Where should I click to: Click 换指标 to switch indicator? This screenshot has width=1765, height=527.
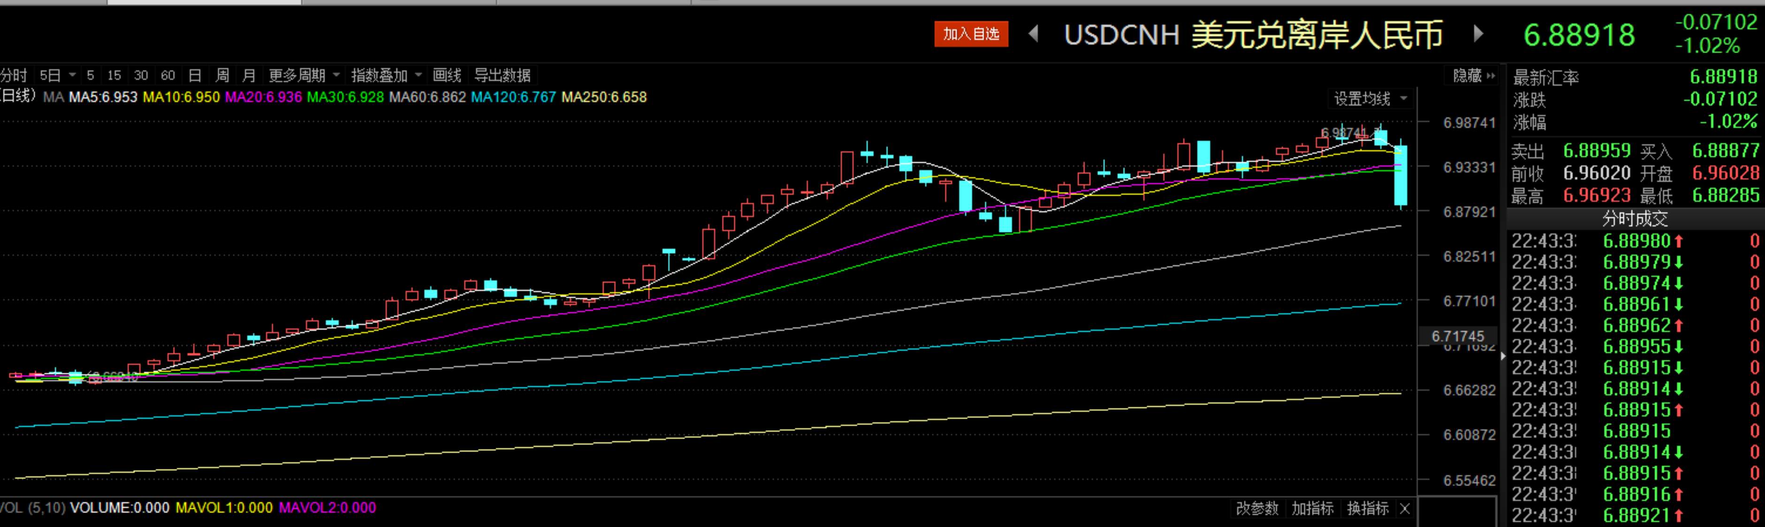pos(1368,508)
